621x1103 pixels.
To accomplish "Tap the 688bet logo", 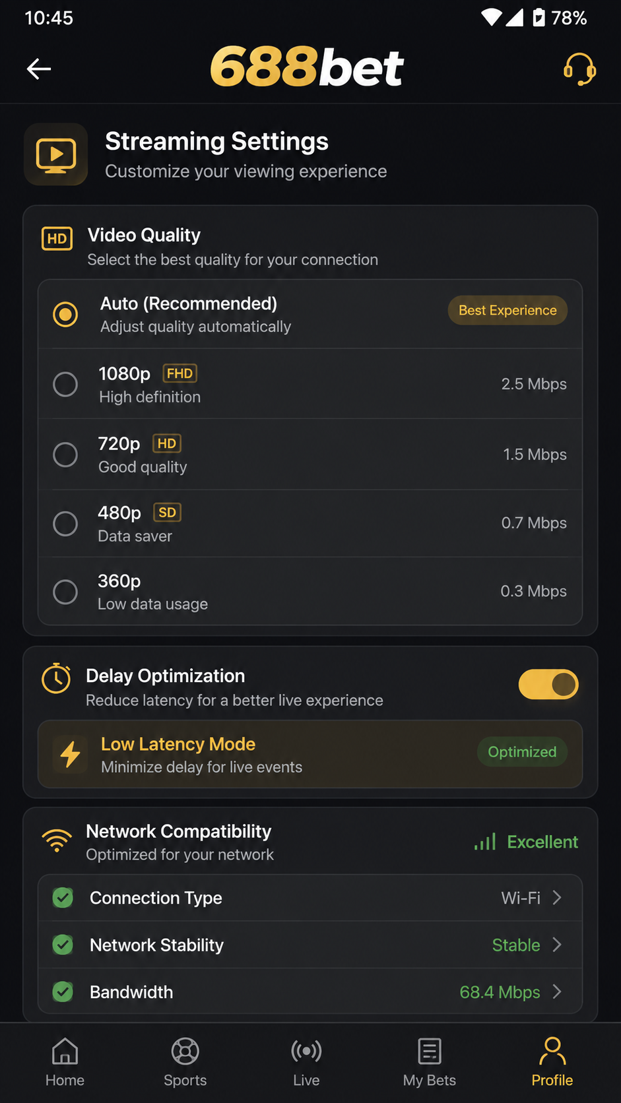I will coord(307,67).
